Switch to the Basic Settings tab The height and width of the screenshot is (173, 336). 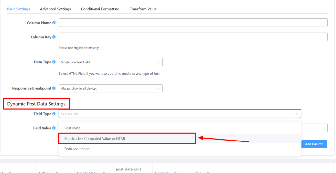(18, 9)
